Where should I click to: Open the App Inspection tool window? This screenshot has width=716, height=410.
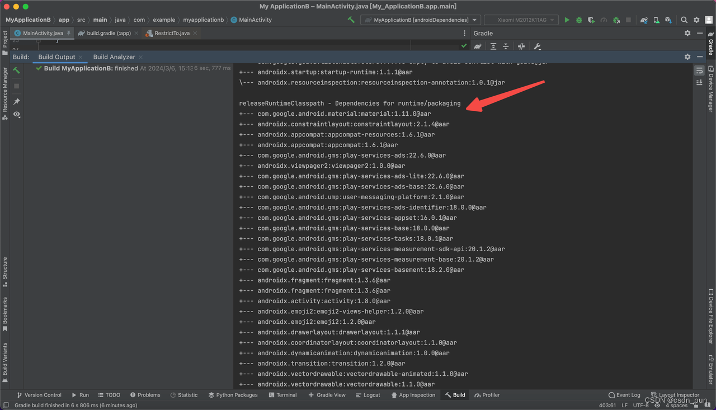tap(413, 395)
